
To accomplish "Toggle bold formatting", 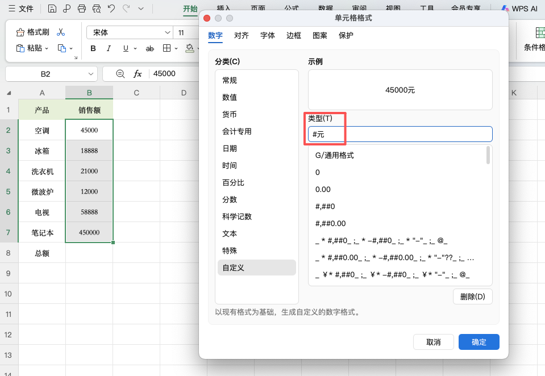I will [93, 48].
